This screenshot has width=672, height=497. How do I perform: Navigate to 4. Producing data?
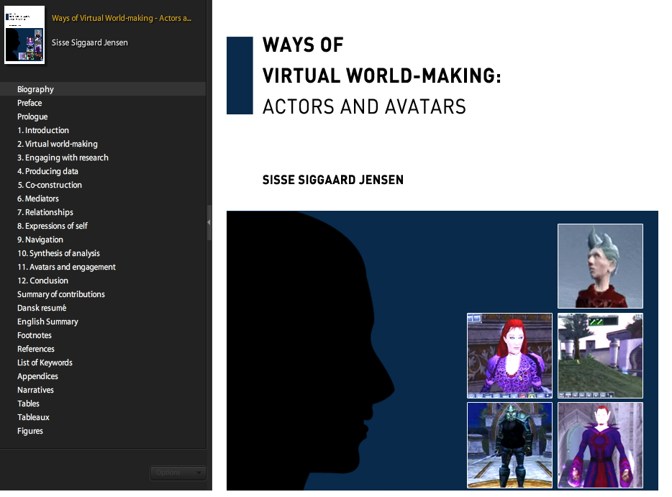click(x=48, y=171)
